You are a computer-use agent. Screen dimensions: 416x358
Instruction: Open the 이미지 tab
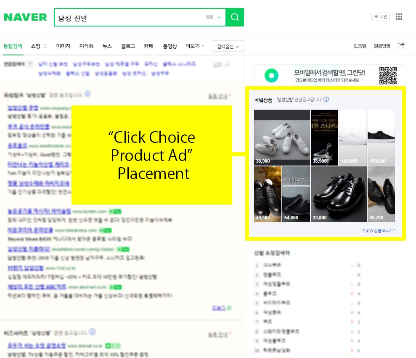point(63,46)
